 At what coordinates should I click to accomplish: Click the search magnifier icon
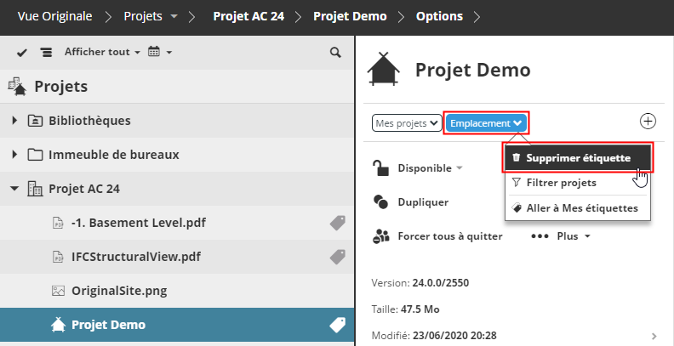click(x=335, y=53)
